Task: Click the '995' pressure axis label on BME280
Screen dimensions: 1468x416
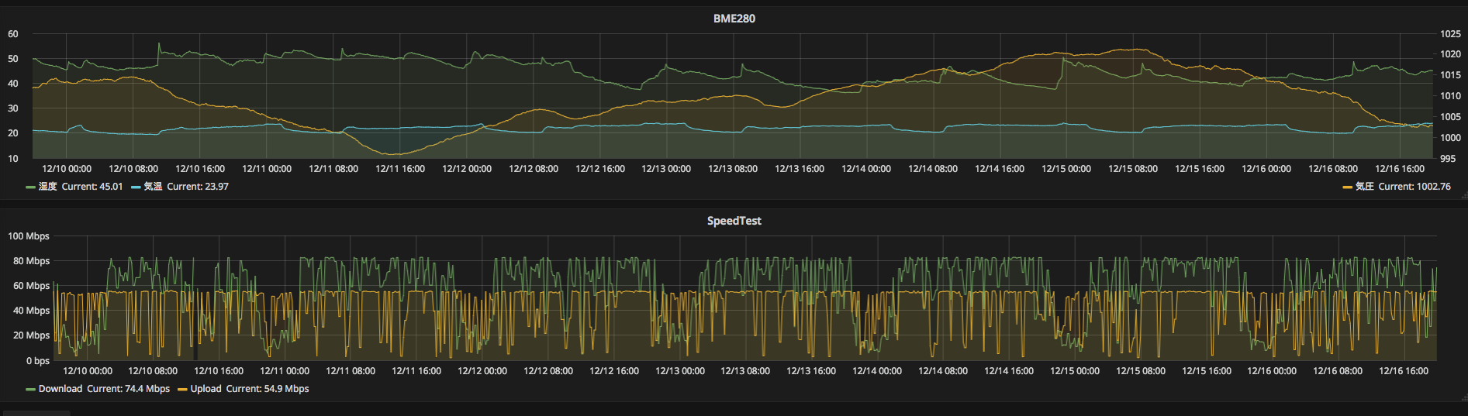Action: pos(1448,159)
